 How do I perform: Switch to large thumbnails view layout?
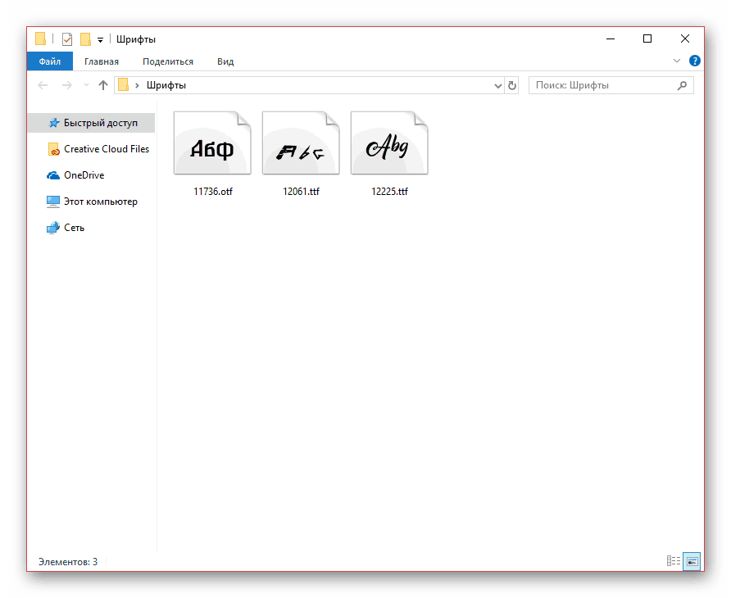coord(692,561)
